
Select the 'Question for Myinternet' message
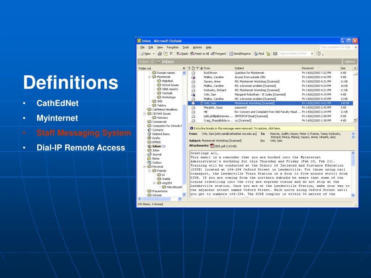pos(270,73)
